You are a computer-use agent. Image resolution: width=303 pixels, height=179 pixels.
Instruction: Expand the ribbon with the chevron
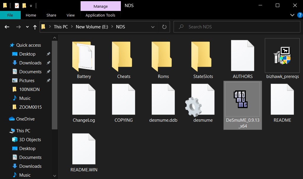pyautogui.click(x=292, y=15)
